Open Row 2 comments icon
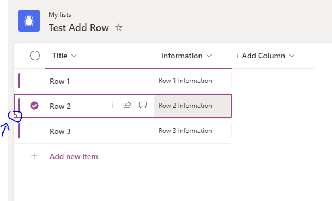This screenshot has height=201, width=332. click(143, 105)
